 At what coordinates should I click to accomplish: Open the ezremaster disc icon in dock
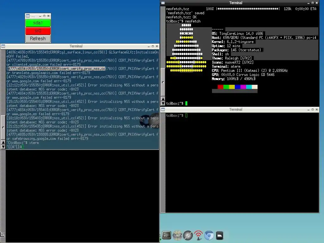click(177, 235)
